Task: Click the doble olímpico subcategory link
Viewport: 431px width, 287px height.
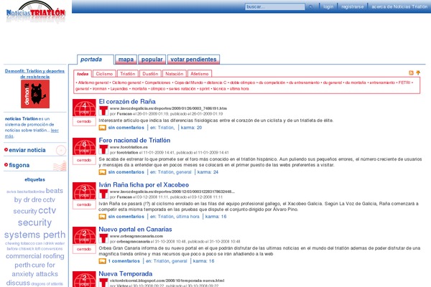Action: click(x=242, y=83)
